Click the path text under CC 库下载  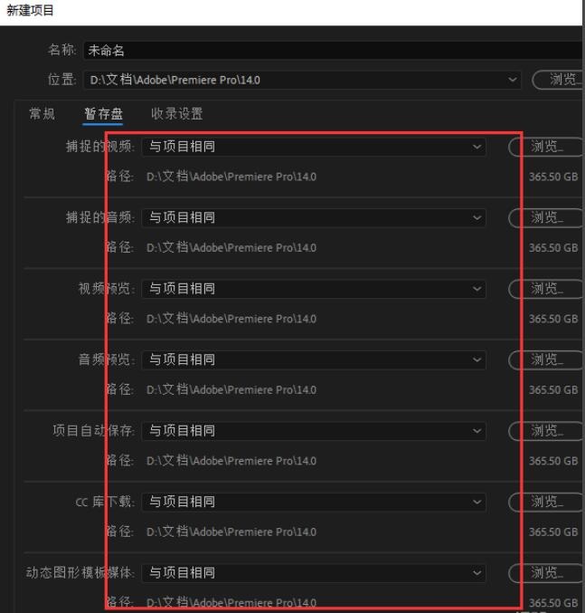click(231, 532)
